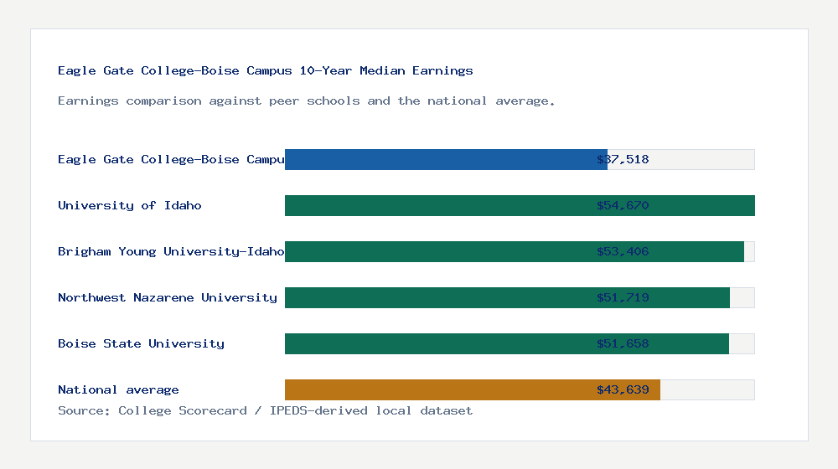Select the 'Boise State University' label
838x469 pixels.
(141, 343)
